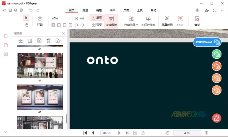Viewport: 228px width, 137px height.
Task: Go to the first page button
Action: click(85, 133)
